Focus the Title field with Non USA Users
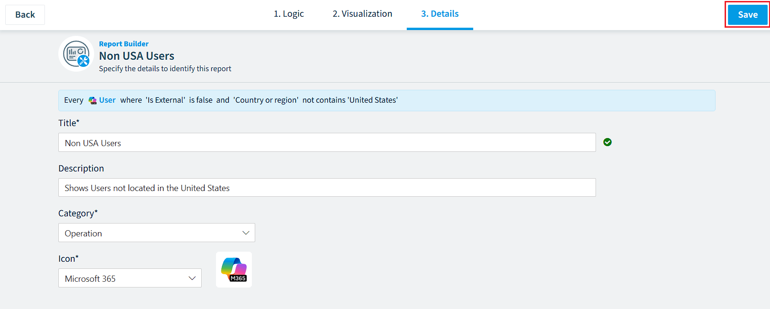770x309 pixels. click(x=327, y=142)
